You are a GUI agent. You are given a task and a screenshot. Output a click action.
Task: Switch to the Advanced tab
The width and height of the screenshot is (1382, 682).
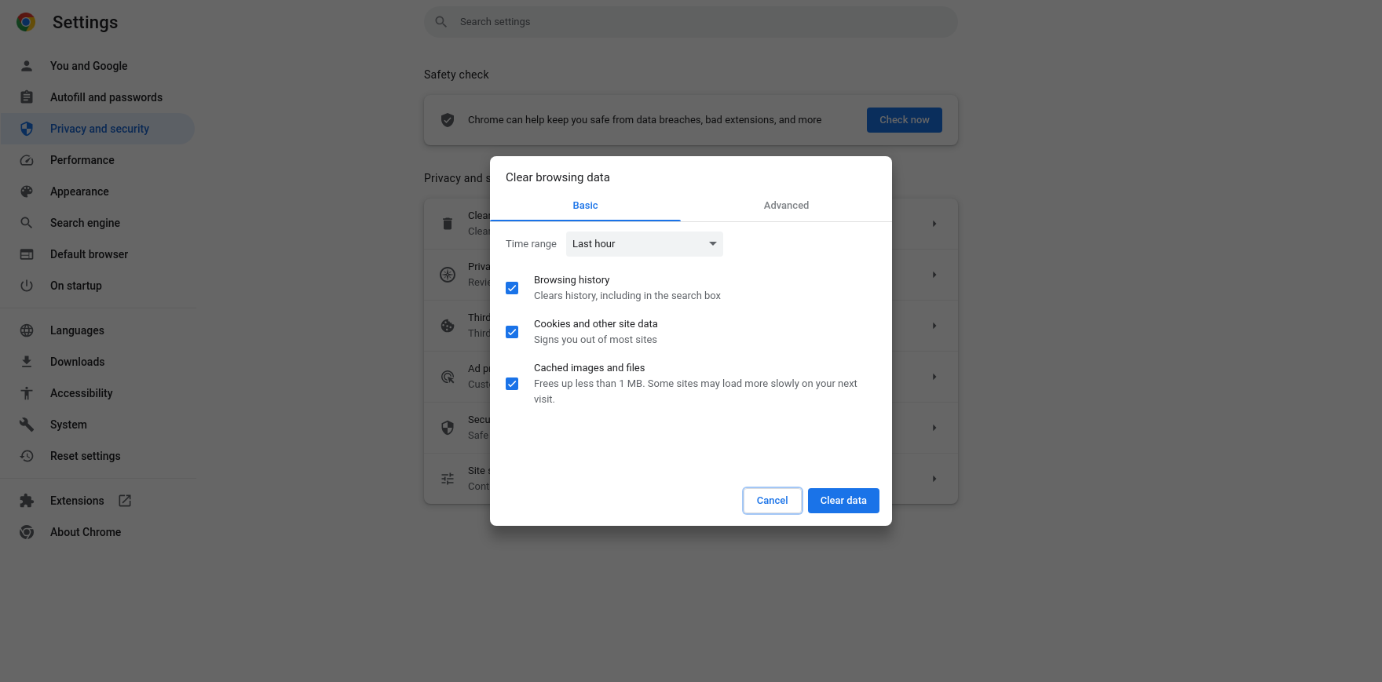(x=786, y=206)
